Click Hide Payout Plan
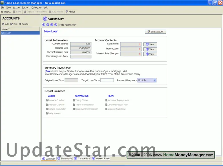The image size is (223, 166). click(x=68, y=25)
